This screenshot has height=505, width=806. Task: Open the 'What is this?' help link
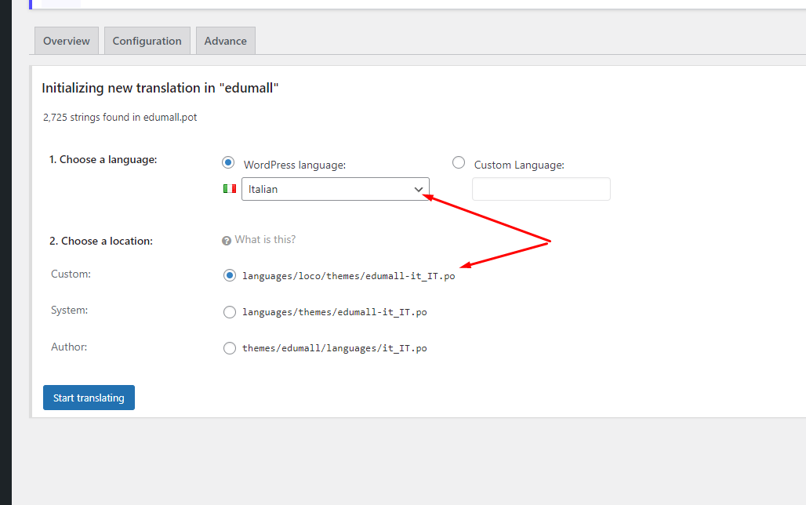tap(265, 240)
